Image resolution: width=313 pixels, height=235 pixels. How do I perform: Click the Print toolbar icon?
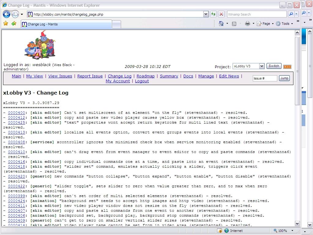248,24
